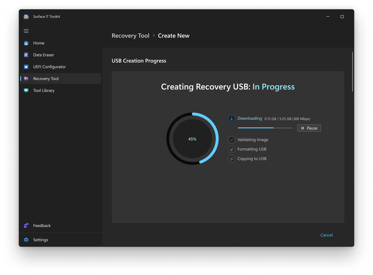Click the In Progress status text

click(274, 87)
